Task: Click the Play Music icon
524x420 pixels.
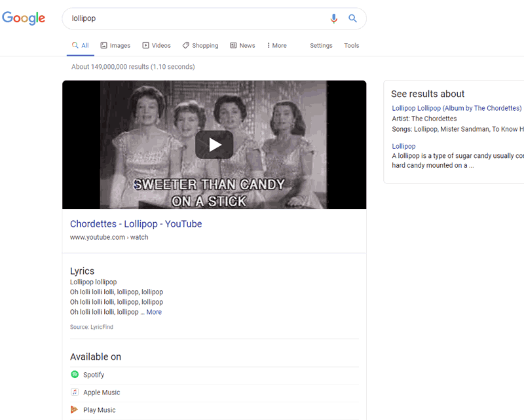Action: [x=75, y=410]
